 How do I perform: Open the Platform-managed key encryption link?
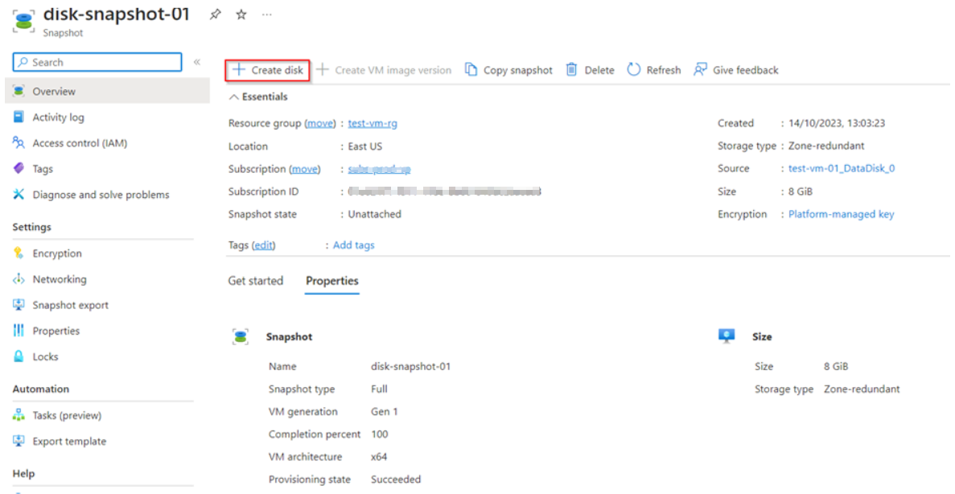tap(841, 214)
